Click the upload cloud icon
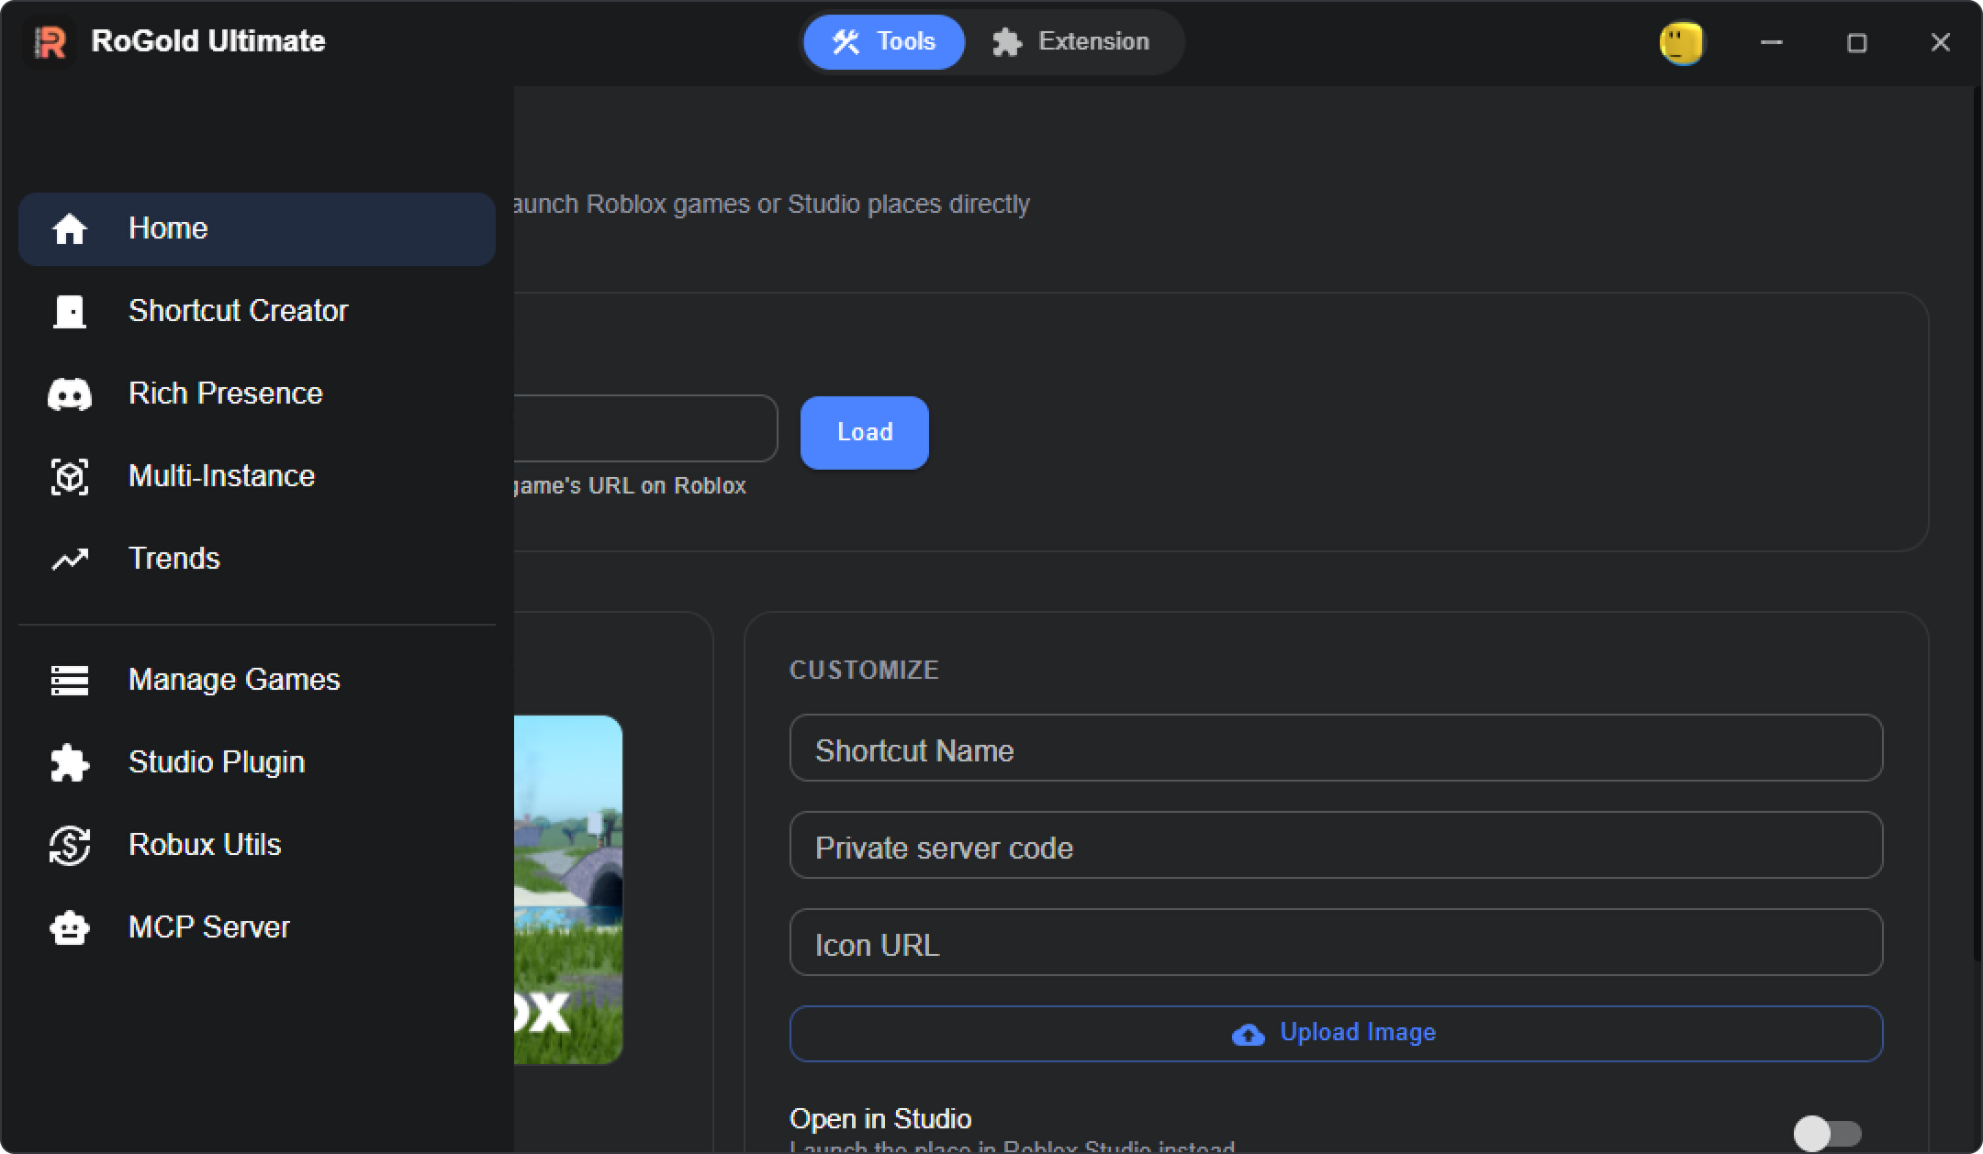This screenshot has height=1154, width=1983. (1248, 1035)
